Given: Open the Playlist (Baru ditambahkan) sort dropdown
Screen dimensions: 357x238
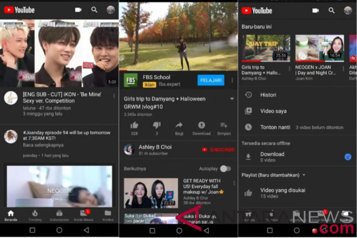Looking at the screenshot, I should pos(304,175).
